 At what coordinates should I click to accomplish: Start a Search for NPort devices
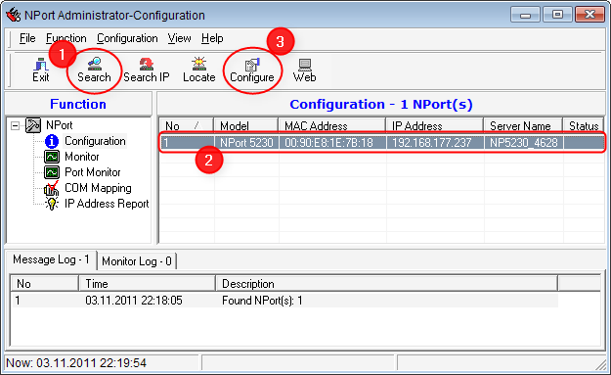click(94, 70)
